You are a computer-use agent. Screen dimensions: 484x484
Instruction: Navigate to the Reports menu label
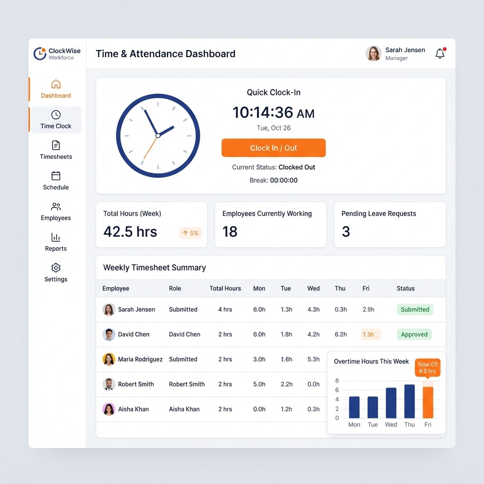point(56,249)
